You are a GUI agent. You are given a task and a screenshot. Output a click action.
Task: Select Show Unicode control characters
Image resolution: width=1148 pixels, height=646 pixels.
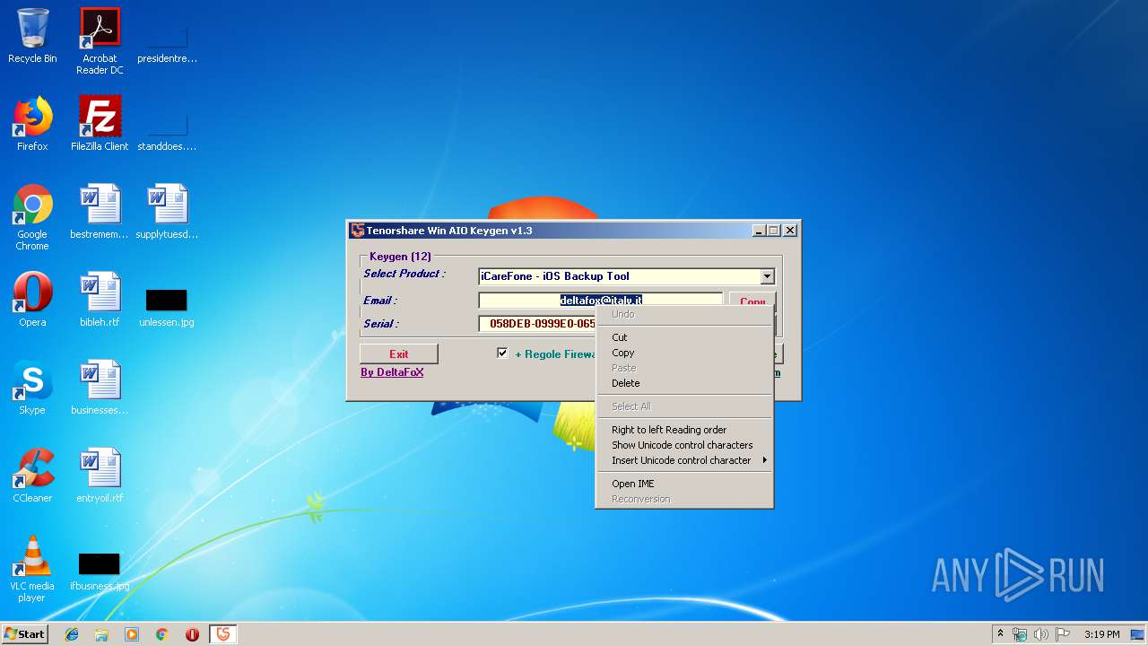(x=684, y=445)
